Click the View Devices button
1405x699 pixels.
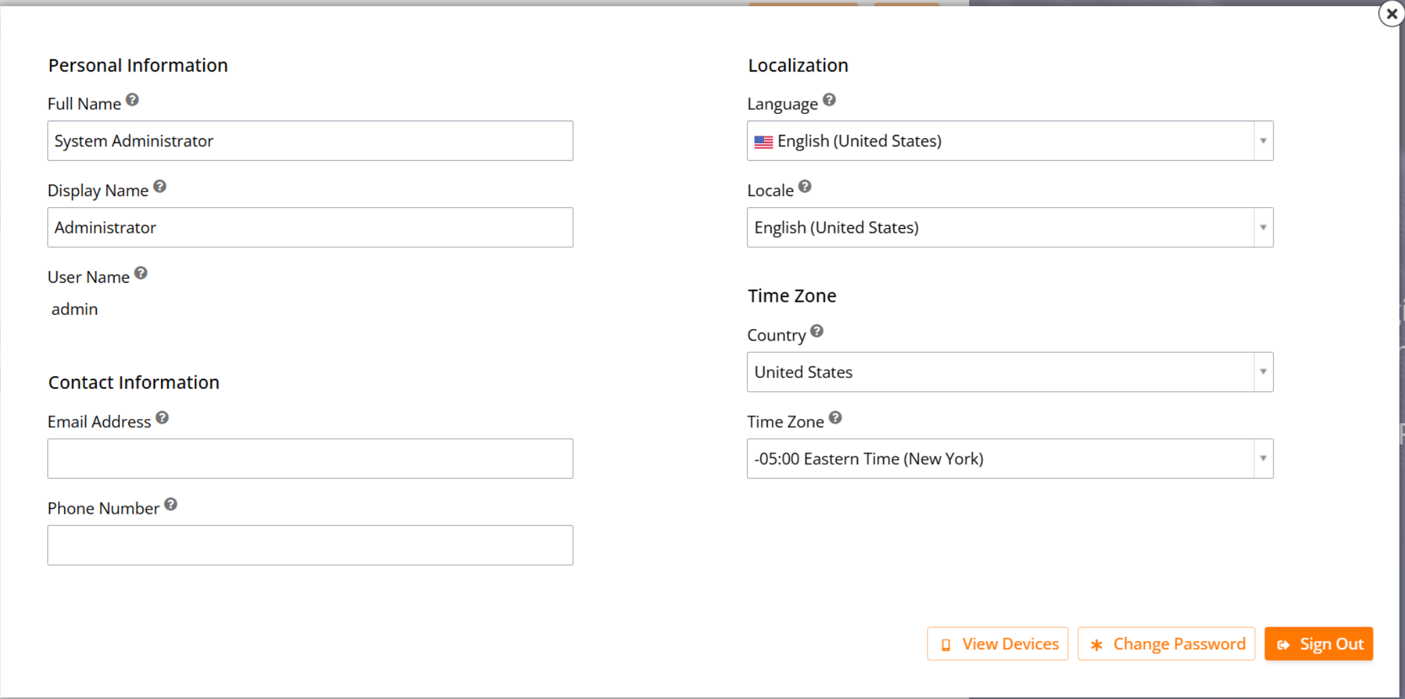coord(997,644)
